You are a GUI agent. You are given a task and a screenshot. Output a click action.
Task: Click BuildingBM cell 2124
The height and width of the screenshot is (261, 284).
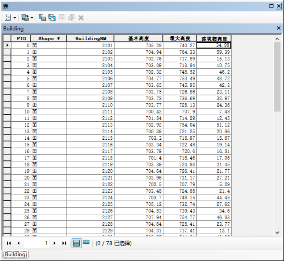point(91,198)
